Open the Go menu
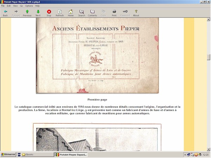Screen dimensions: 211x158 tap(21, 6)
